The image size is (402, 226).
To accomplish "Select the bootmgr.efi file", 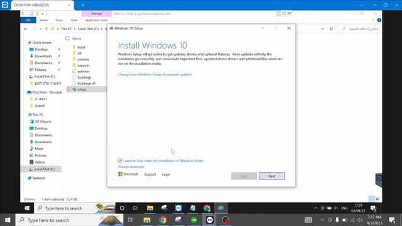I will point(86,83).
